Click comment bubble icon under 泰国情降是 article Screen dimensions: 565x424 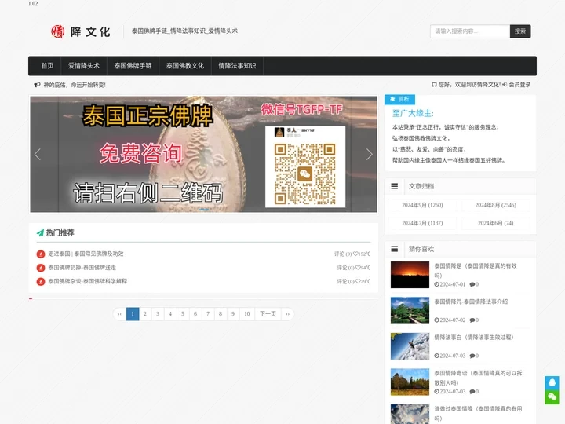point(472,284)
